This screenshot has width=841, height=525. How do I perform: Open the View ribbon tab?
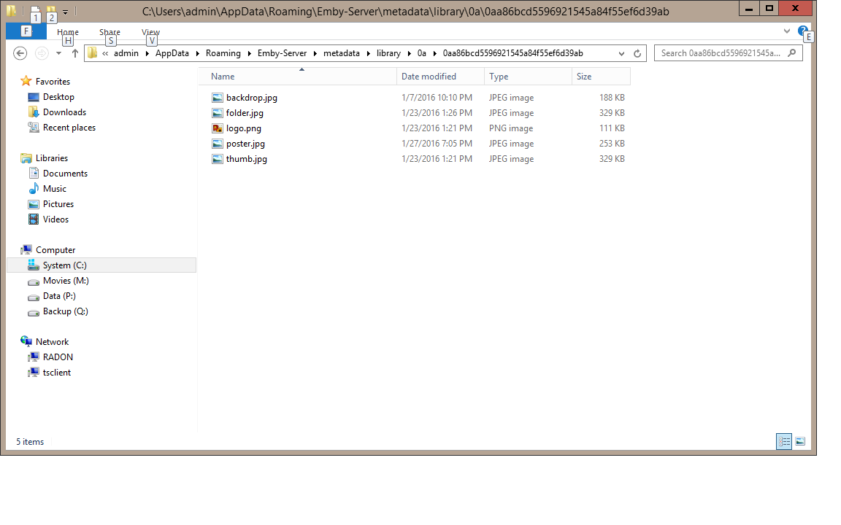point(150,32)
